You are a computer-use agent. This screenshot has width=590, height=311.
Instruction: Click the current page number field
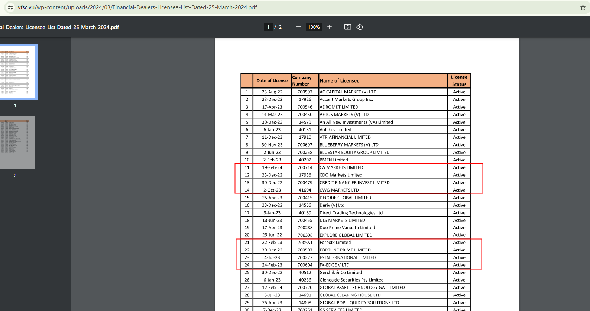tap(268, 27)
